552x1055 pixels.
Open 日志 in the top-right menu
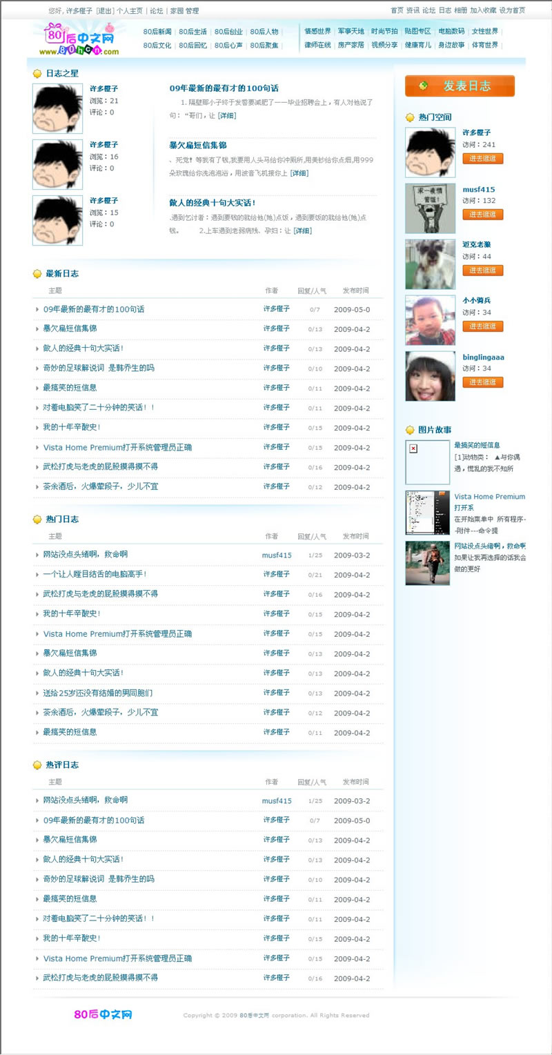point(445,10)
